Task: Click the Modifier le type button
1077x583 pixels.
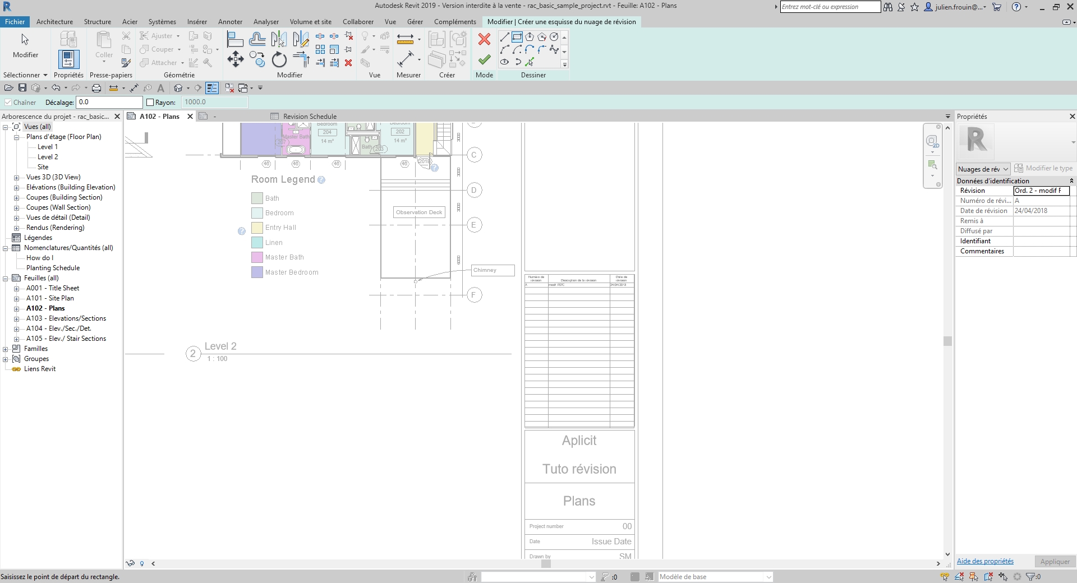Action: point(1044,168)
